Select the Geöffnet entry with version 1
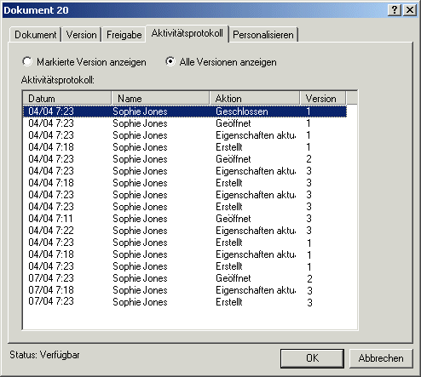Screen dimensions: 421x377 click(x=185, y=123)
